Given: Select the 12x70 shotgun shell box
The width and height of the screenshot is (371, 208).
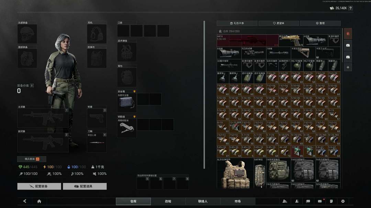Looking at the screenshot, I should point(235,127).
